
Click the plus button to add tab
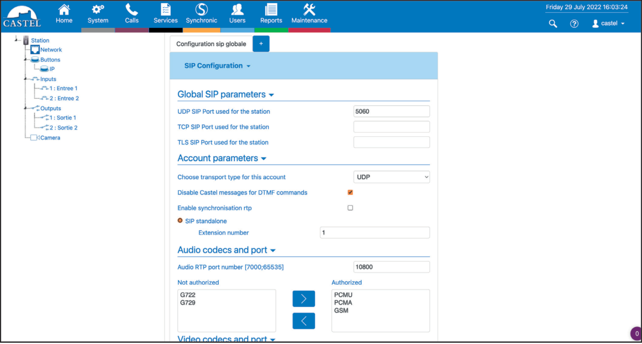tap(261, 44)
